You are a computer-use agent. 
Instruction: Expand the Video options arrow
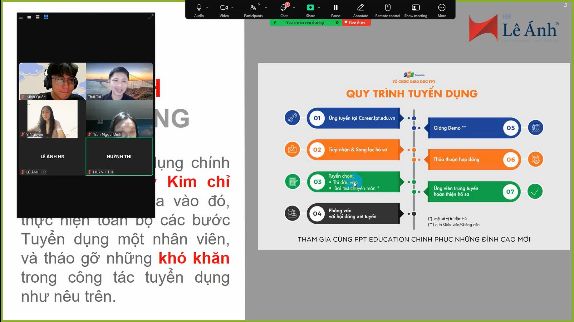click(233, 7)
